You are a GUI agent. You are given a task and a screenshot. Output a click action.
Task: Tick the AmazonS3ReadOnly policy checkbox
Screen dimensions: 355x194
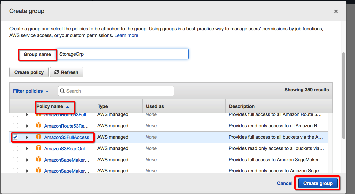pos(15,148)
